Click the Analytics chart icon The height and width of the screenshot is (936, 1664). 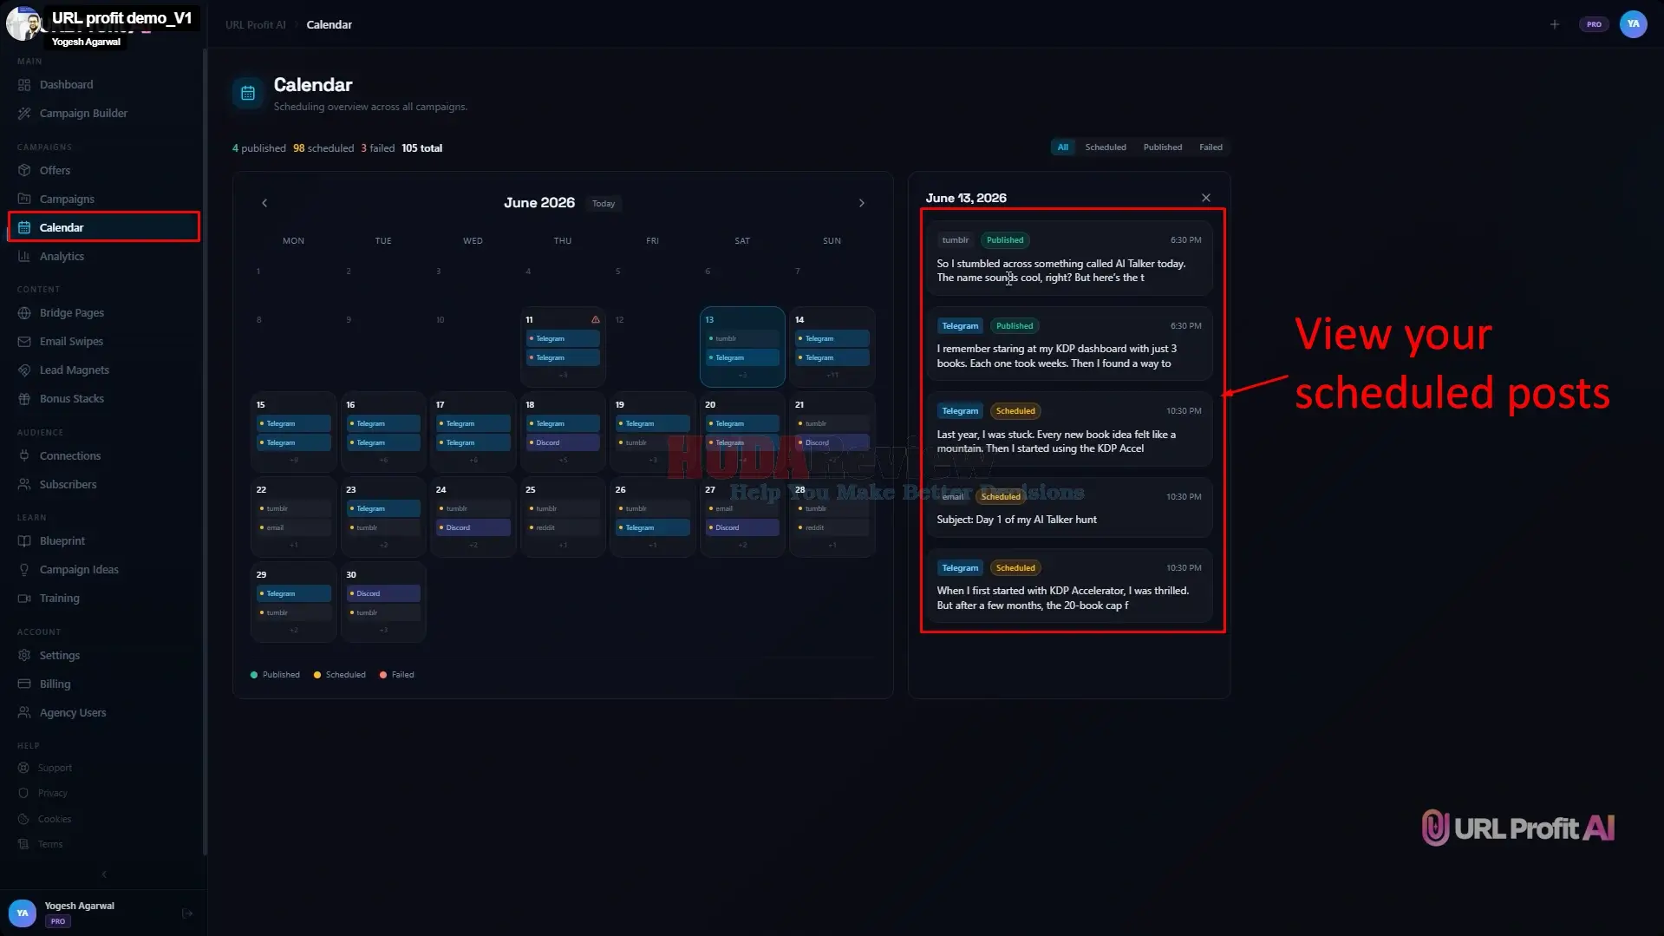coord(24,256)
